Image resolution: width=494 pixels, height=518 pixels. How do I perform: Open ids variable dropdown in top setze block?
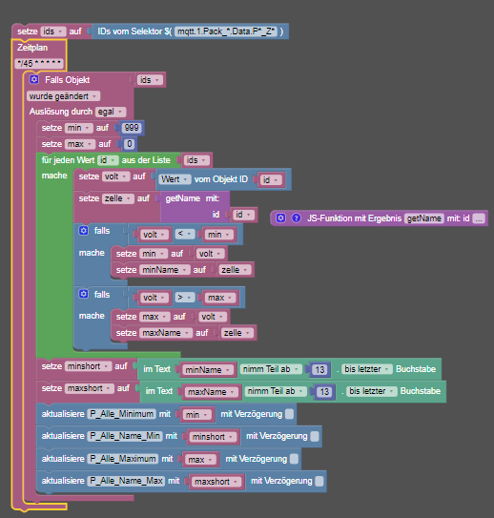tap(52, 31)
